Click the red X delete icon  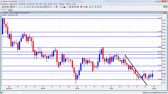pyautogui.click(x=84, y=7)
